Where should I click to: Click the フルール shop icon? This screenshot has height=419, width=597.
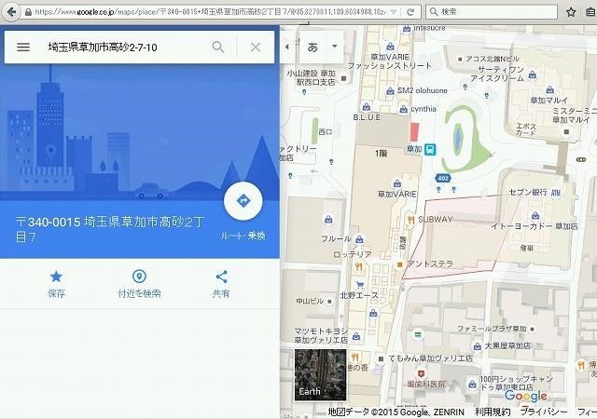click(x=358, y=239)
